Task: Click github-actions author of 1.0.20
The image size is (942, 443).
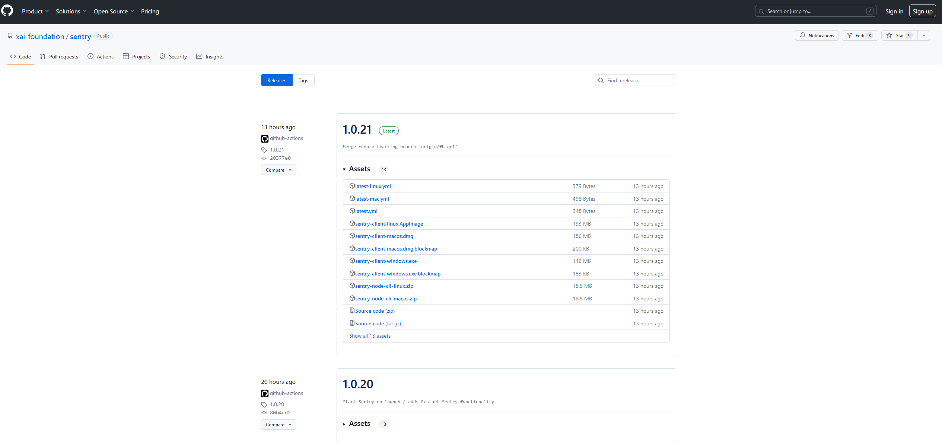Action: tap(286, 393)
